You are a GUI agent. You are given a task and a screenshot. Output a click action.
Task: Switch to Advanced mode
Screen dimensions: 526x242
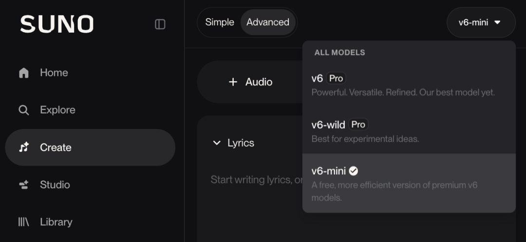click(268, 22)
